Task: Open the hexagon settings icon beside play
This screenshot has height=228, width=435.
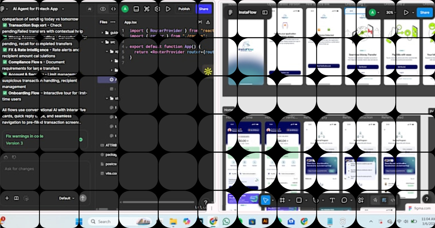Action: pos(157,9)
